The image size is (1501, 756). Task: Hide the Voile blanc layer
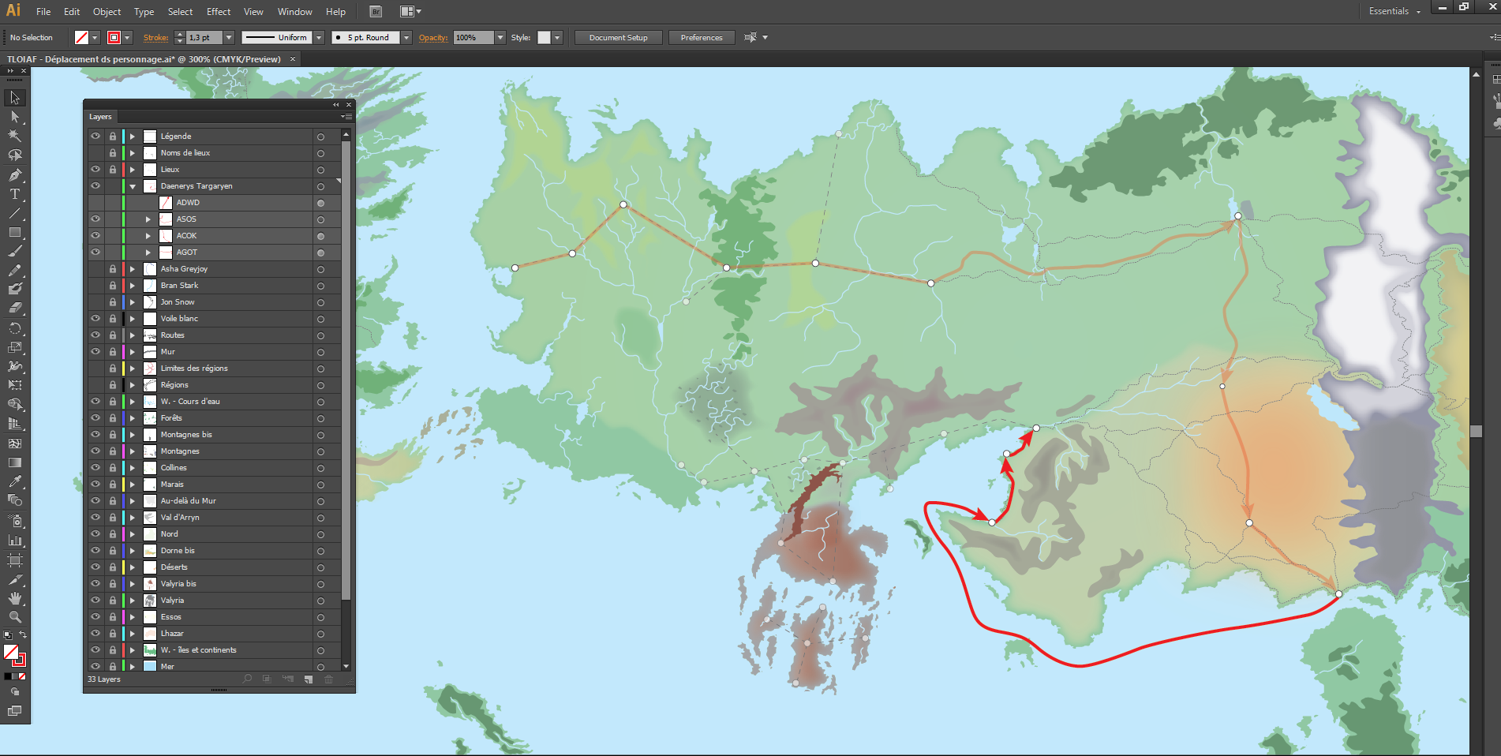(x=95, y=319)
